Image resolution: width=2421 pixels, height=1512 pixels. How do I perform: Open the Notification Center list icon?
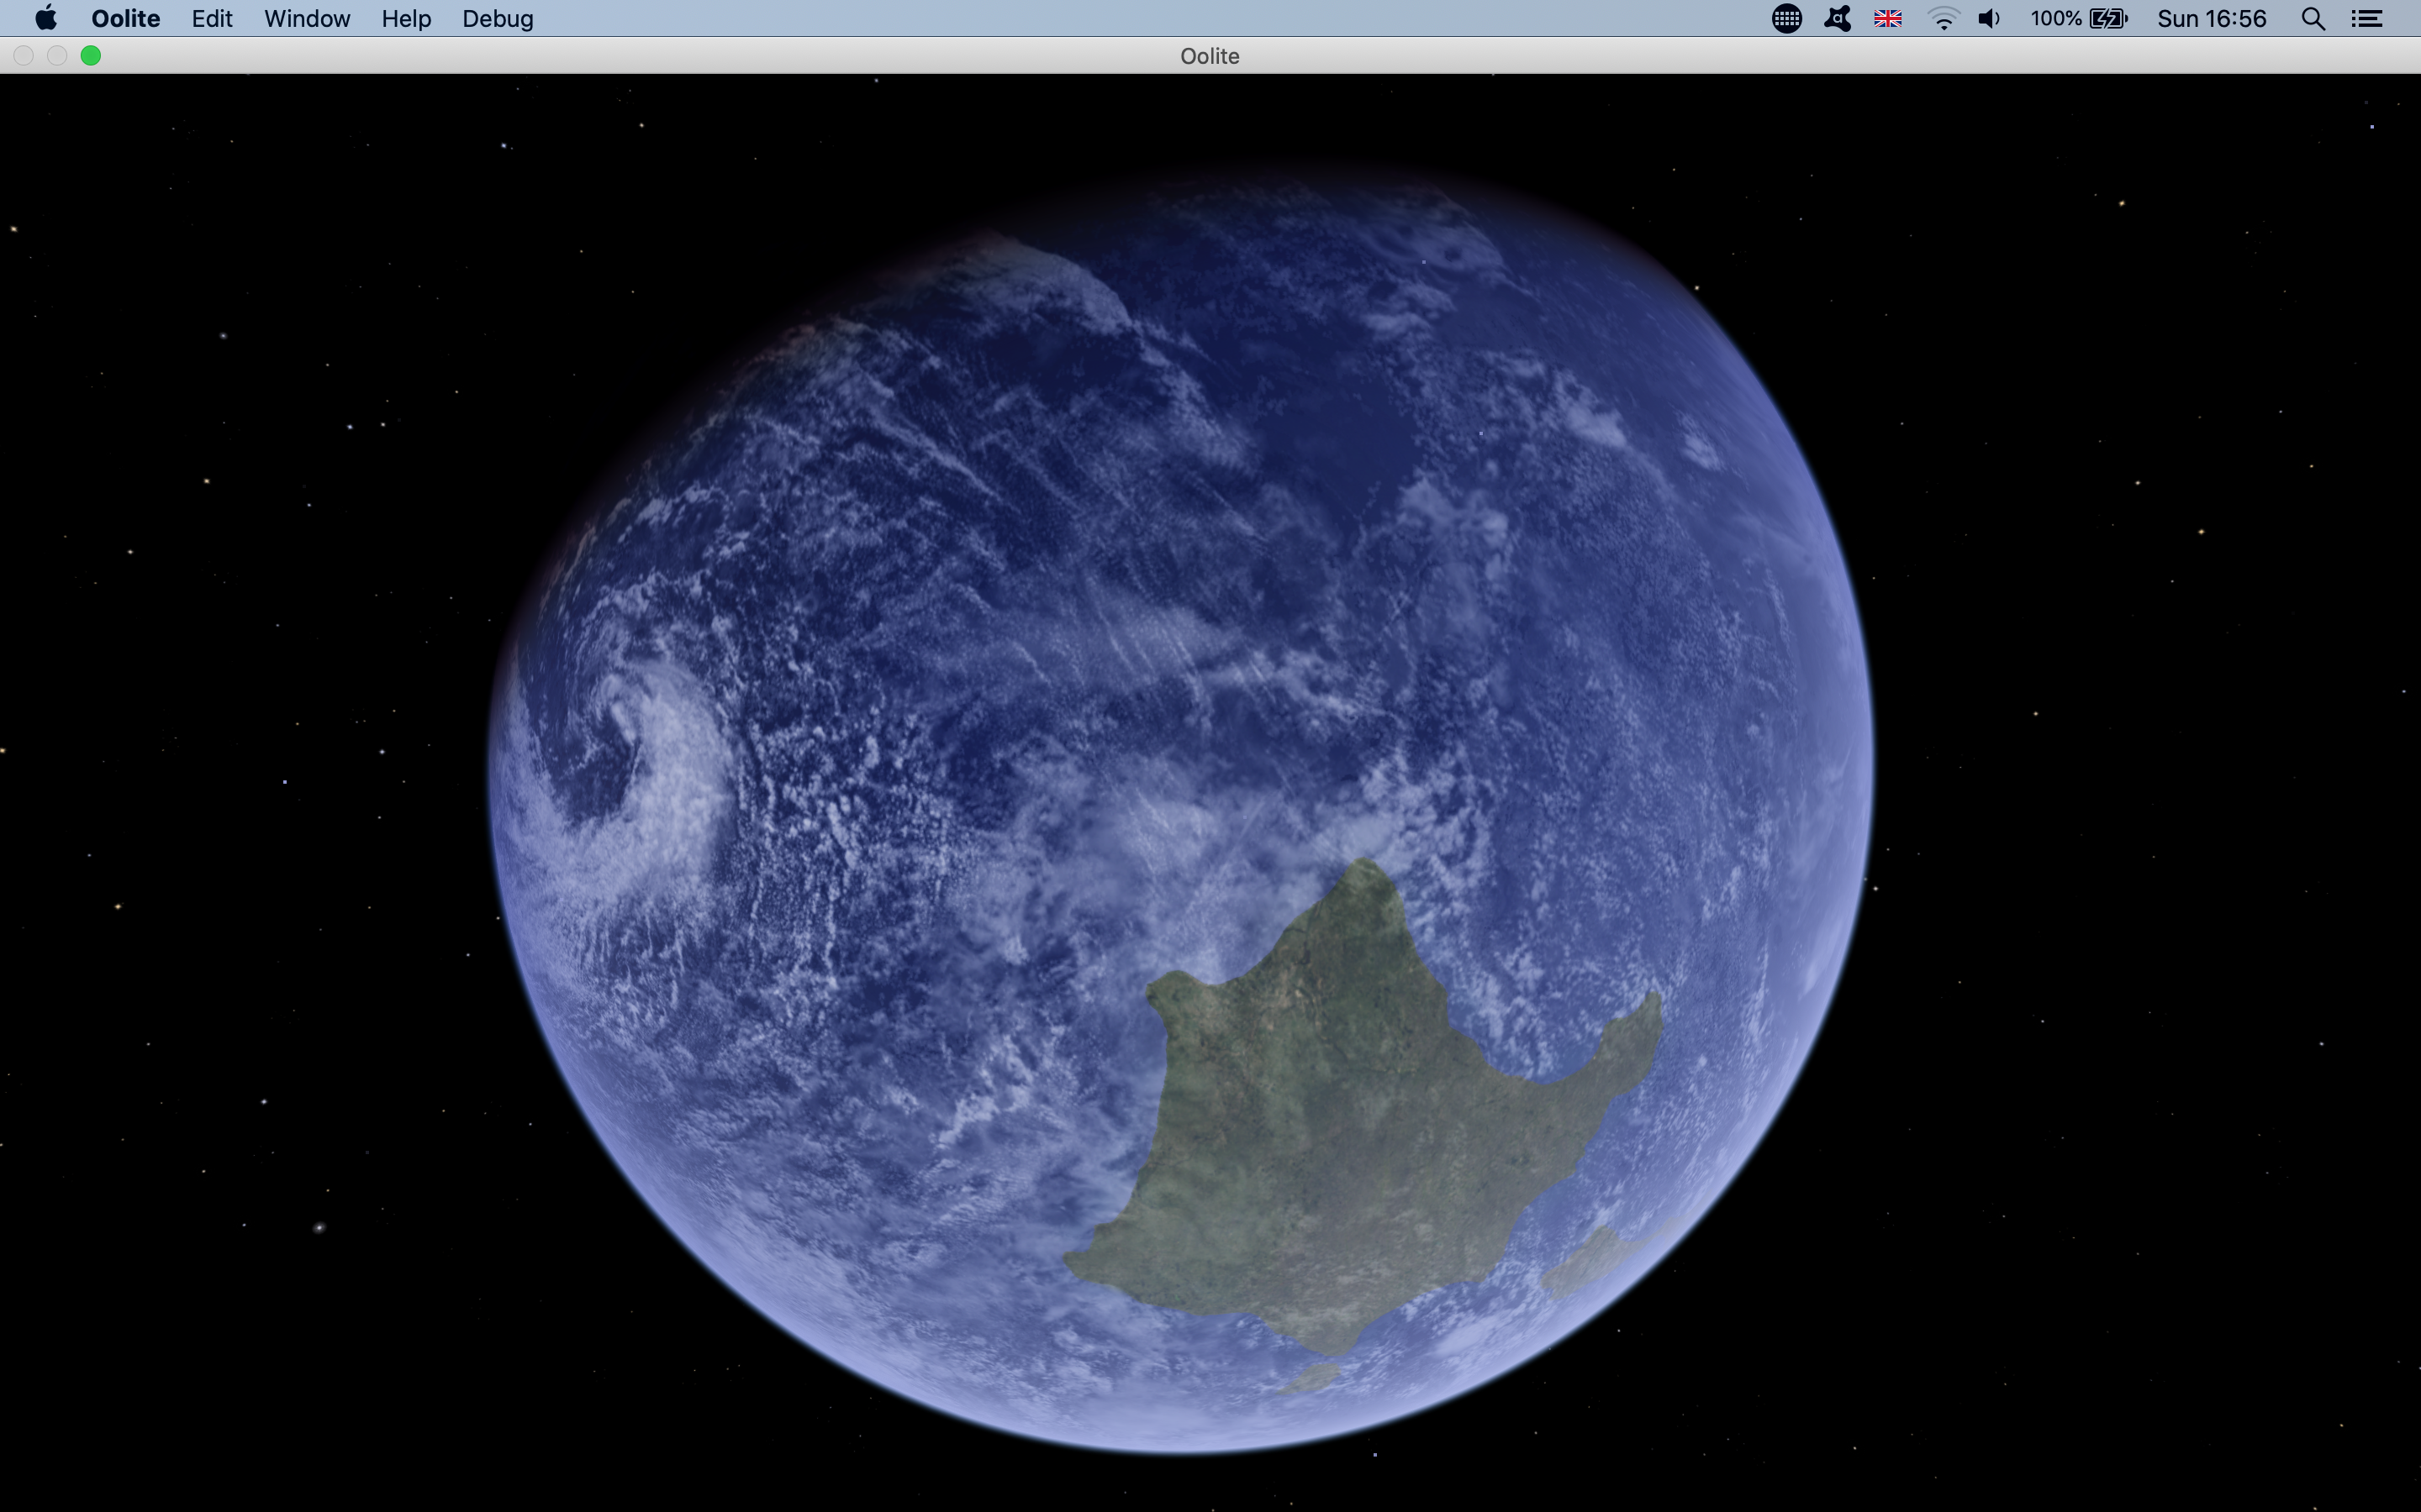click(2366, 18)
